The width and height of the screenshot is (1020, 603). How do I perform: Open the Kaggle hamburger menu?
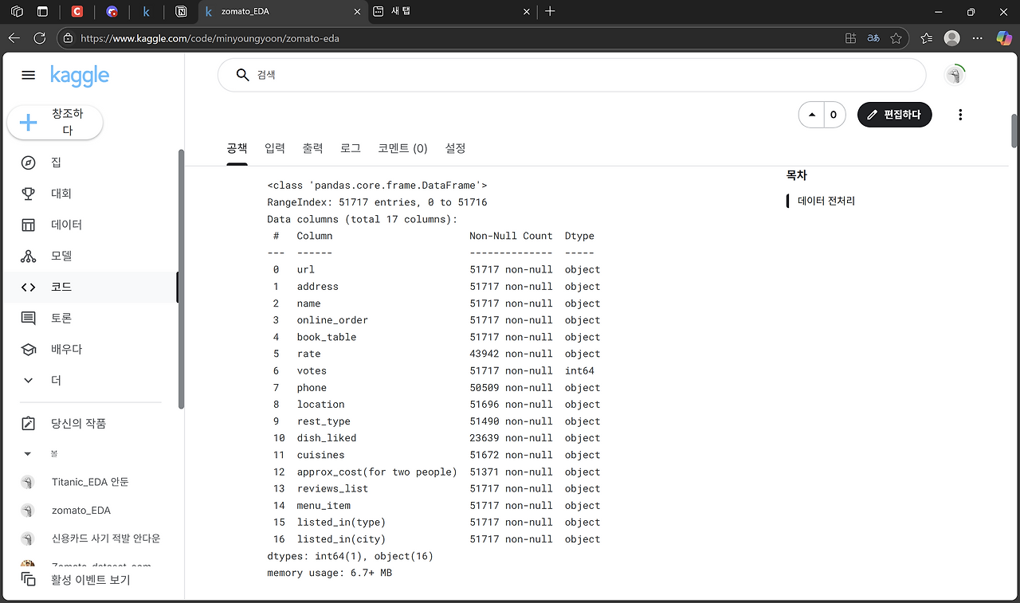click(x=28, y=75)
